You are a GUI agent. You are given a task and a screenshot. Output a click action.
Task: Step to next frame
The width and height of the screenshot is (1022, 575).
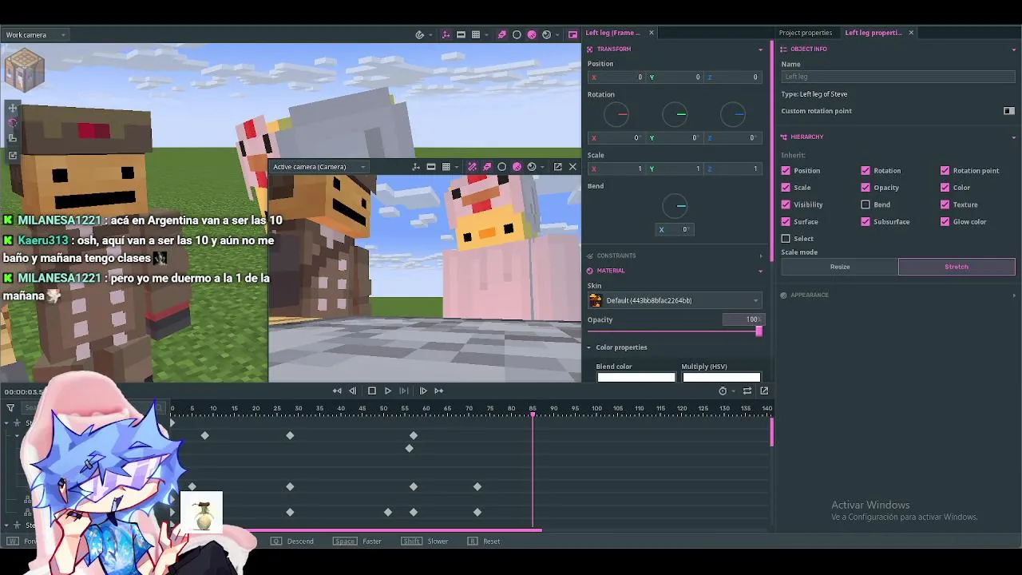click(404, 391)
